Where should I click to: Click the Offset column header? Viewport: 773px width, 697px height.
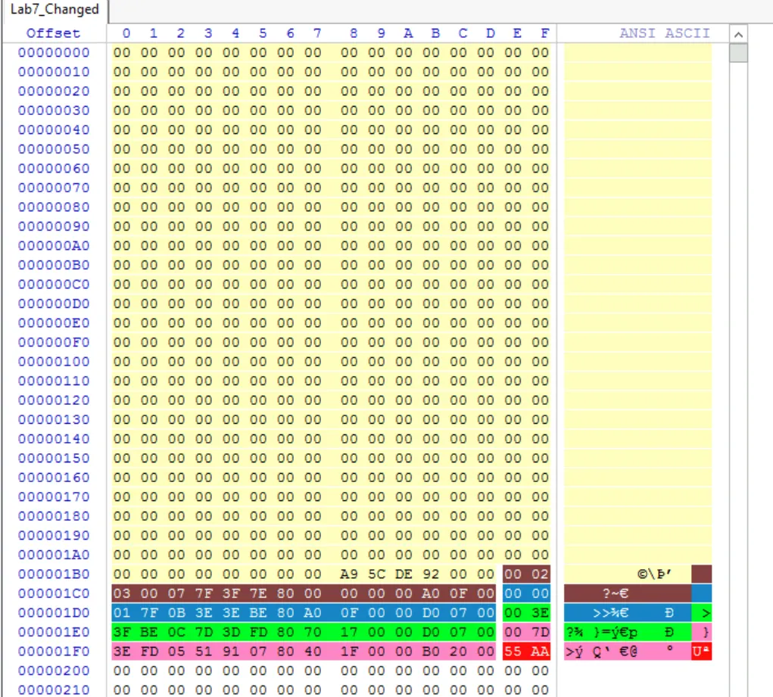coord(53,33)
